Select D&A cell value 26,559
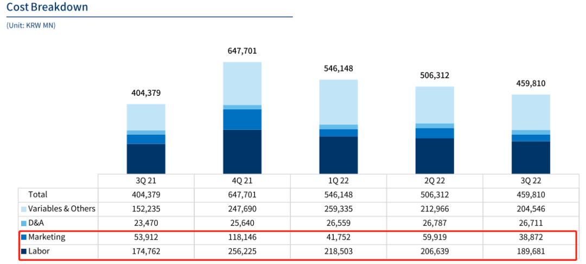 (x=338, y=223)
